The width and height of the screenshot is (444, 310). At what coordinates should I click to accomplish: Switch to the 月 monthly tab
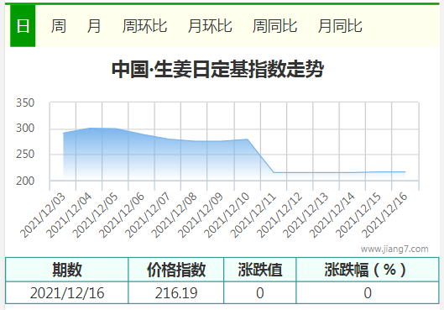94,26
